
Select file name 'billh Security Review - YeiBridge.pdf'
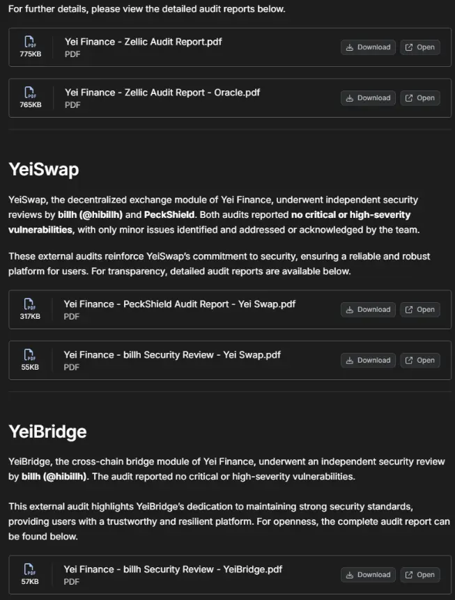pos(173,569)
